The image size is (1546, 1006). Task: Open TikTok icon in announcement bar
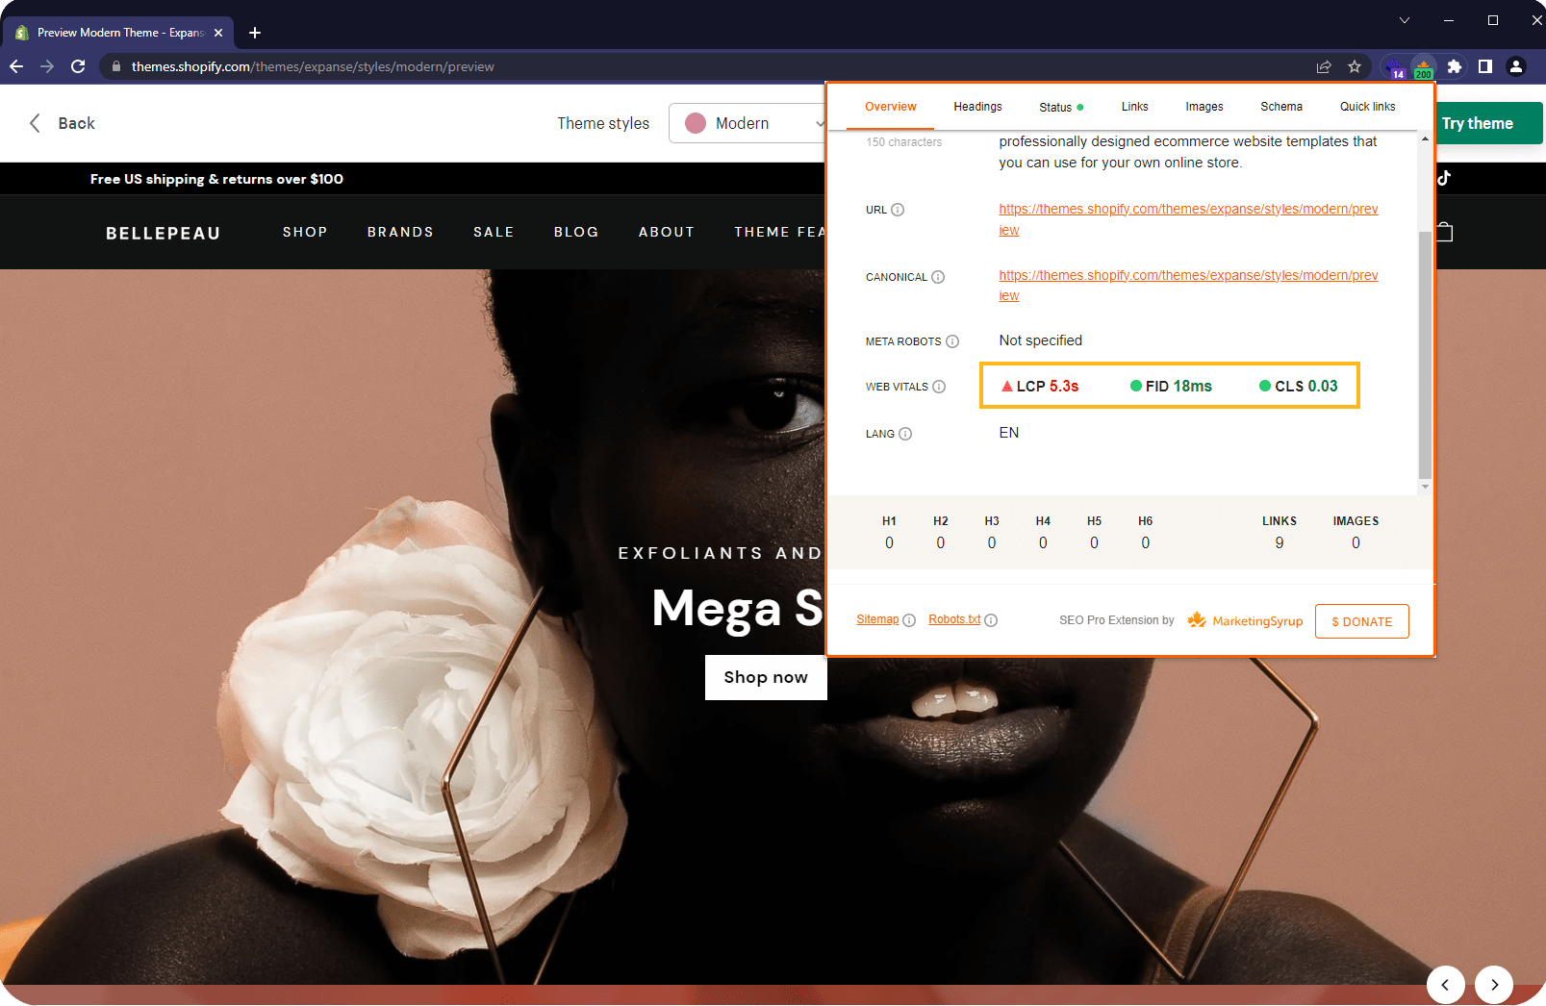(1444, 178)
